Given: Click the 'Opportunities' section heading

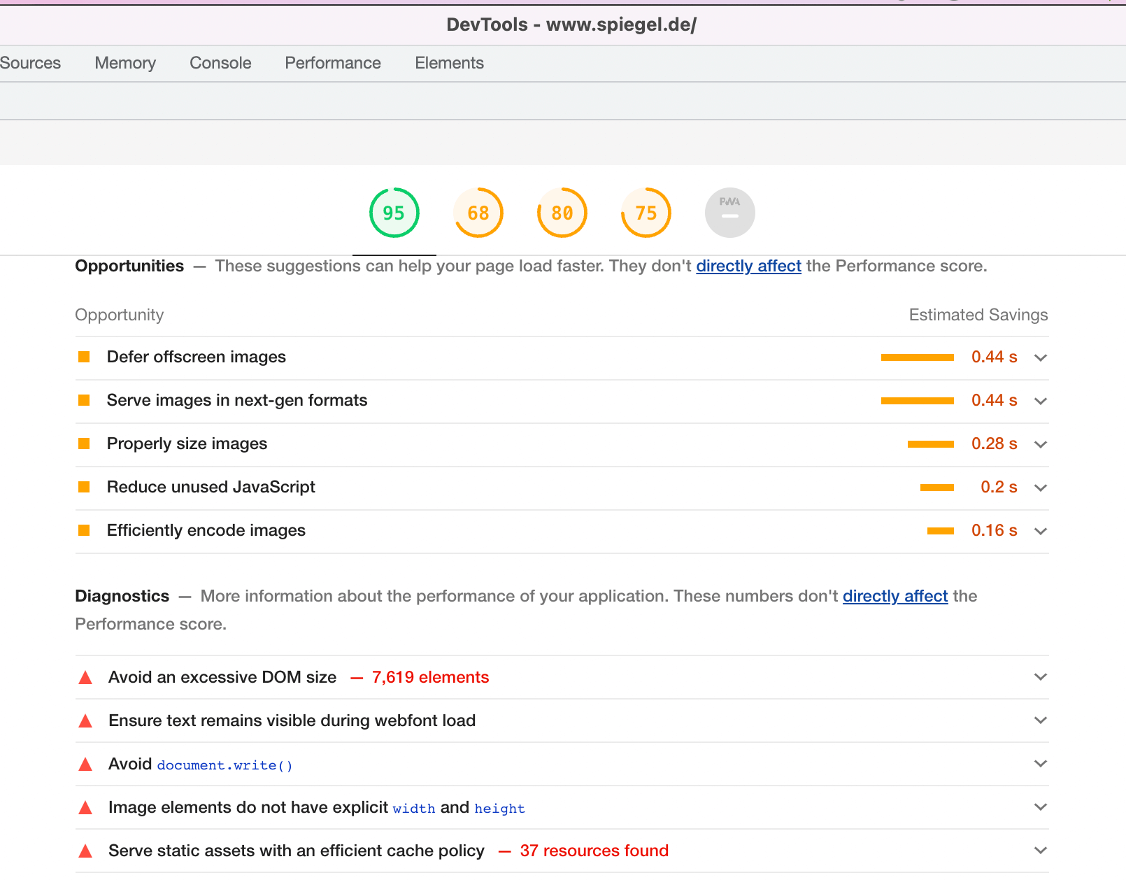Looking at the screenshot, I should tap(129, 266).
